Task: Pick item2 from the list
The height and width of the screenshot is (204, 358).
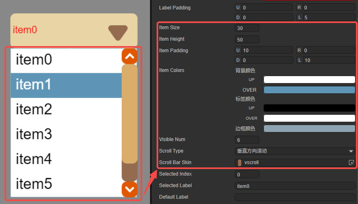Action: [x=66, y=110]
